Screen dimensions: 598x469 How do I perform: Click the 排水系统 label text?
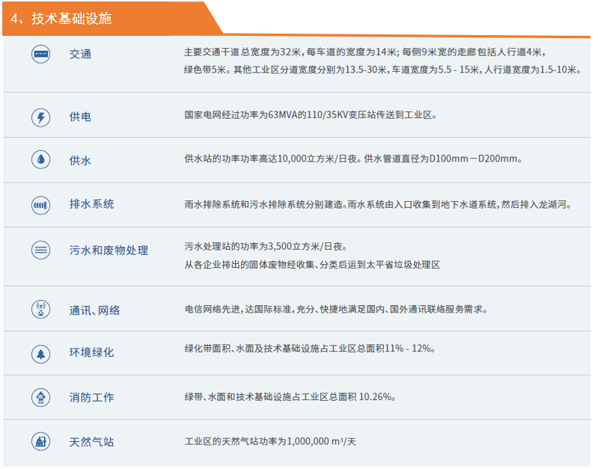tap(91, 204)
